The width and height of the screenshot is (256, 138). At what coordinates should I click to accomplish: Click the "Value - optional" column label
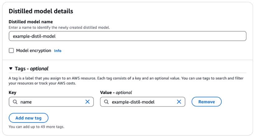pyautogui.click(x=116, y=92)
